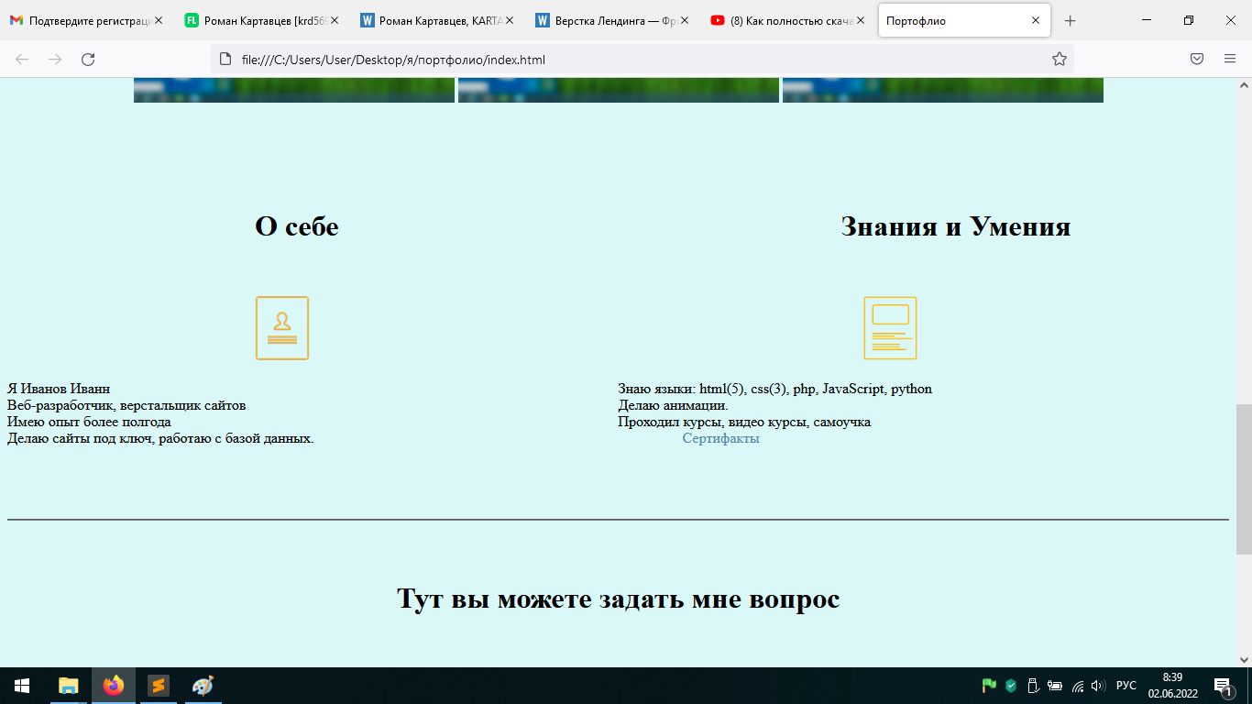Click the scrollbar down arrow

(1244, 659)
